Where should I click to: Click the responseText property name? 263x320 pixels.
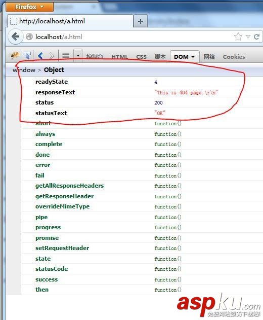pyautogui.click(x=55, y=92)
